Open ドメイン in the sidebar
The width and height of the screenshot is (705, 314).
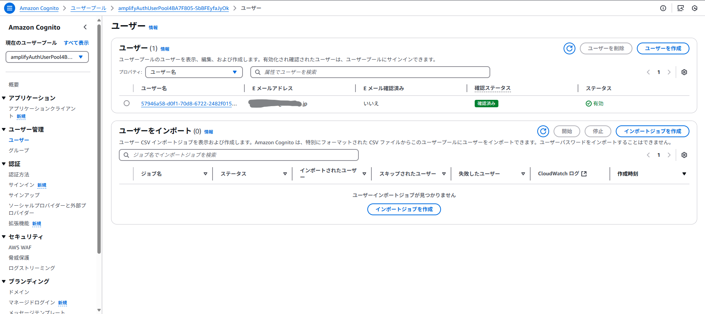[x=19, y=292]
